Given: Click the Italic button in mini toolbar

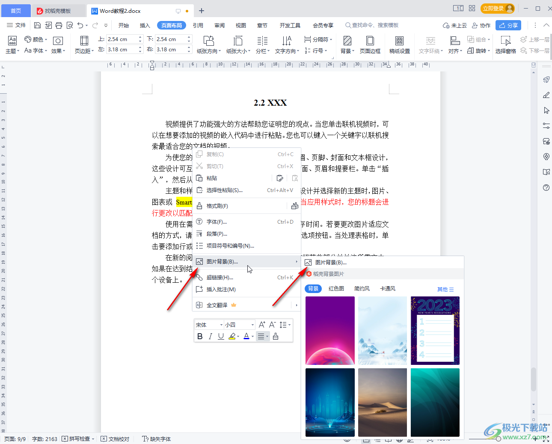Looking at the screenshot, I should point(210,336).
